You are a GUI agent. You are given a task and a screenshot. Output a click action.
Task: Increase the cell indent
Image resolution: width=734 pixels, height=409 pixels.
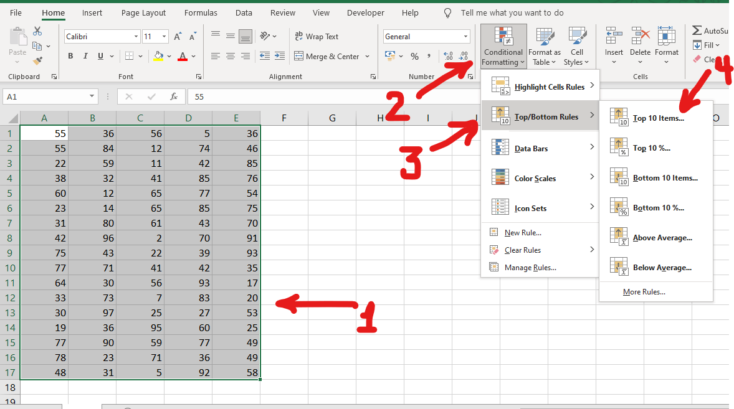(x=280, y=56)
